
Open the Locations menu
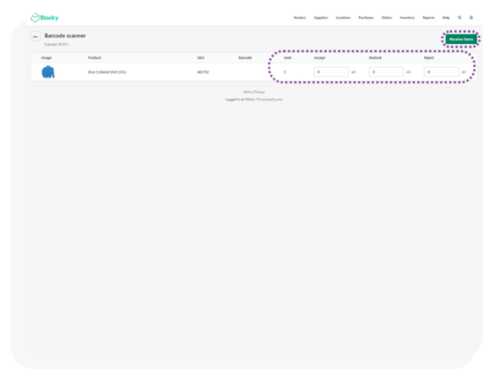[x=343, y=17]
